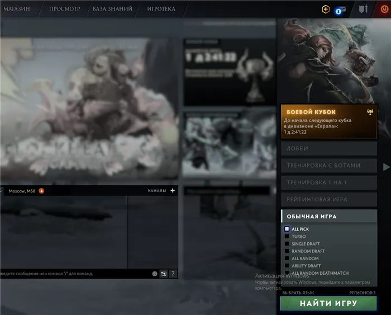Open the large featured news image
The height and width of the screenshot is (315, 391).
[x=89, y=109]
